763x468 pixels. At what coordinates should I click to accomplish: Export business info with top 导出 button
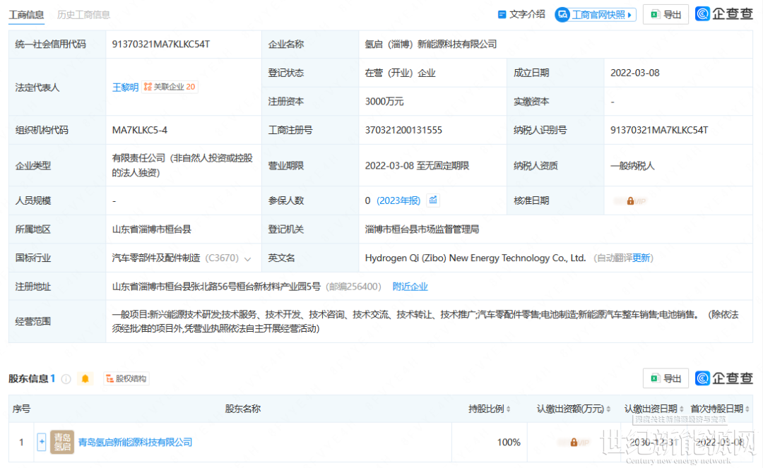point(666,15)
